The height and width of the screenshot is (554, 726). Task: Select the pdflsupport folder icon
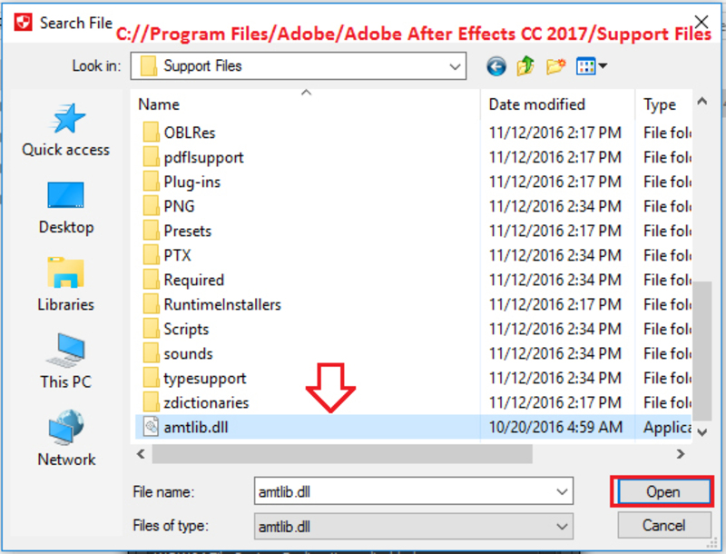[x=151, y=157]
